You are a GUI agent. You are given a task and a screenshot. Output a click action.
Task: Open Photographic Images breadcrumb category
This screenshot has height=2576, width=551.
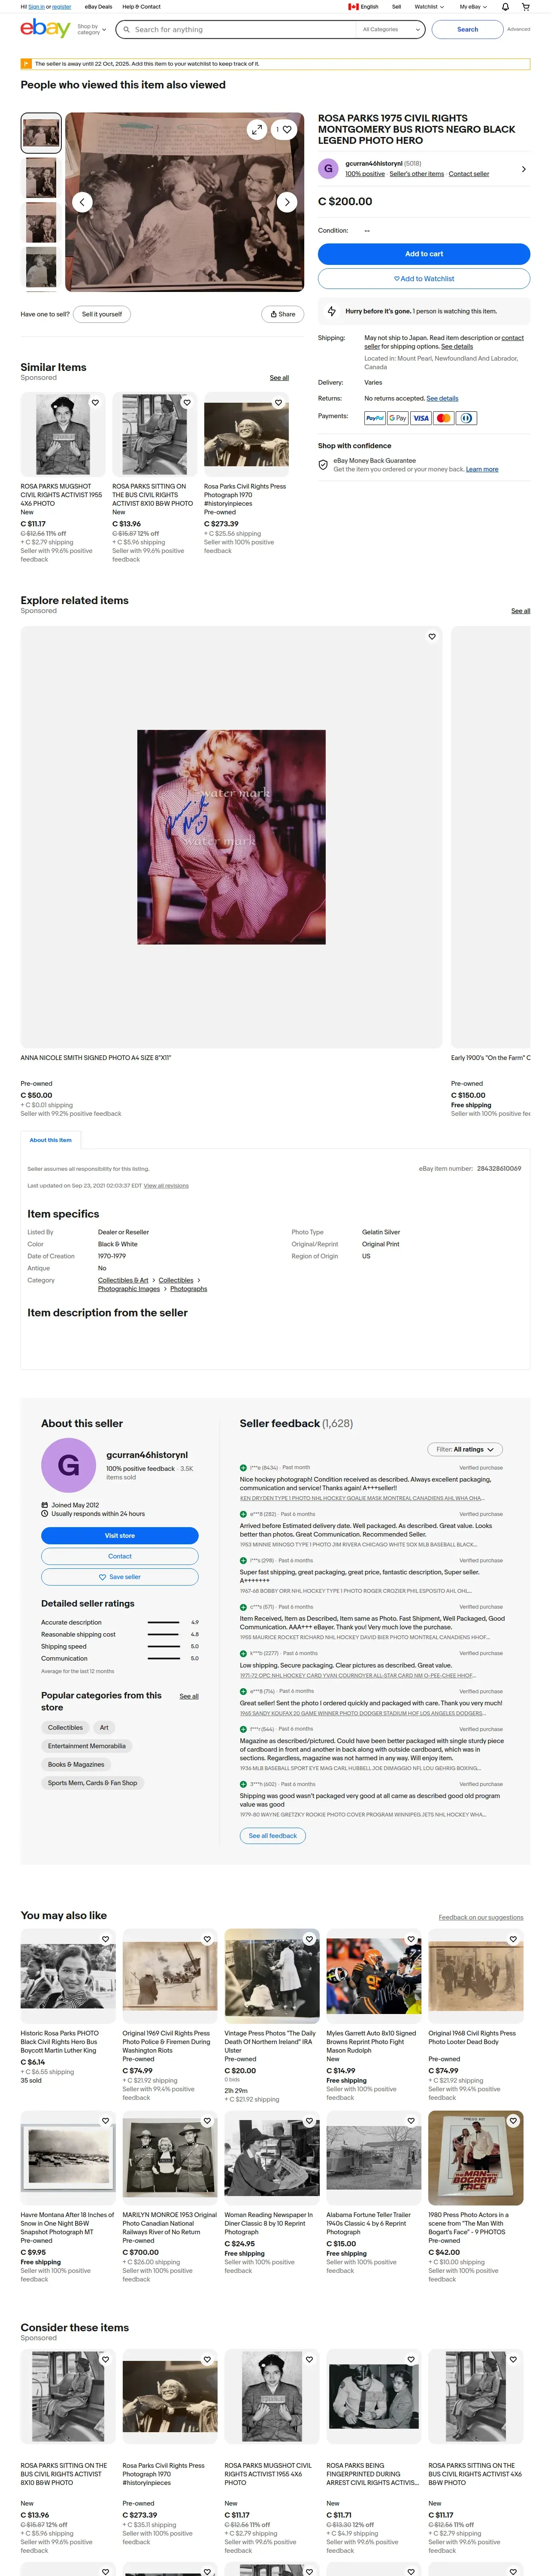pos(129,1289)
